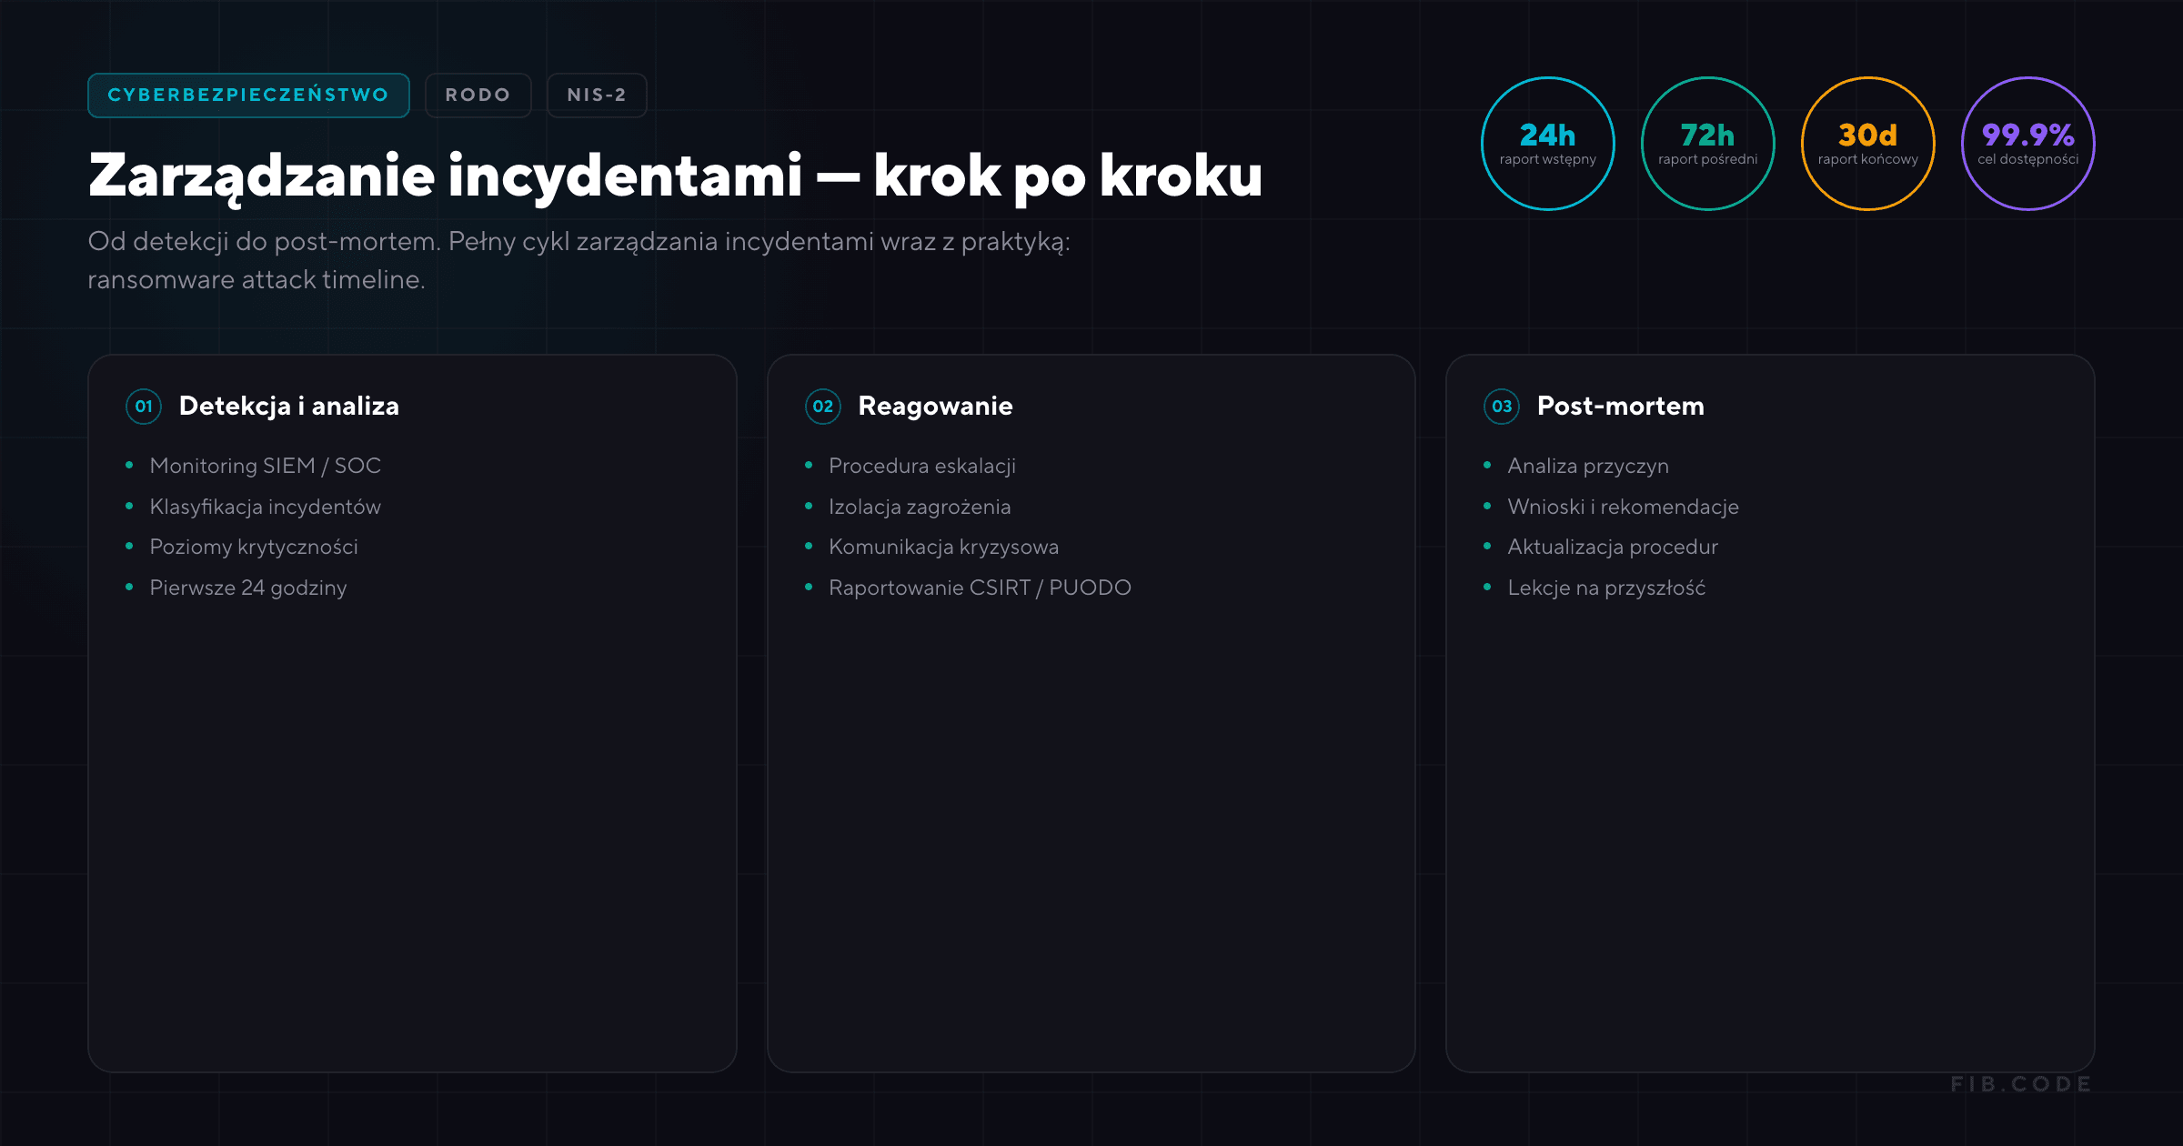Click the 02 step number badge
This screenshot has height=1146, width=2183.
pyautogui.click(x=823, y=407)
